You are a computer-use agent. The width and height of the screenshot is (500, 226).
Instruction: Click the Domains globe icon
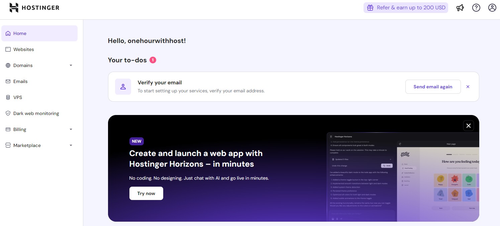(x=8, y=65)
